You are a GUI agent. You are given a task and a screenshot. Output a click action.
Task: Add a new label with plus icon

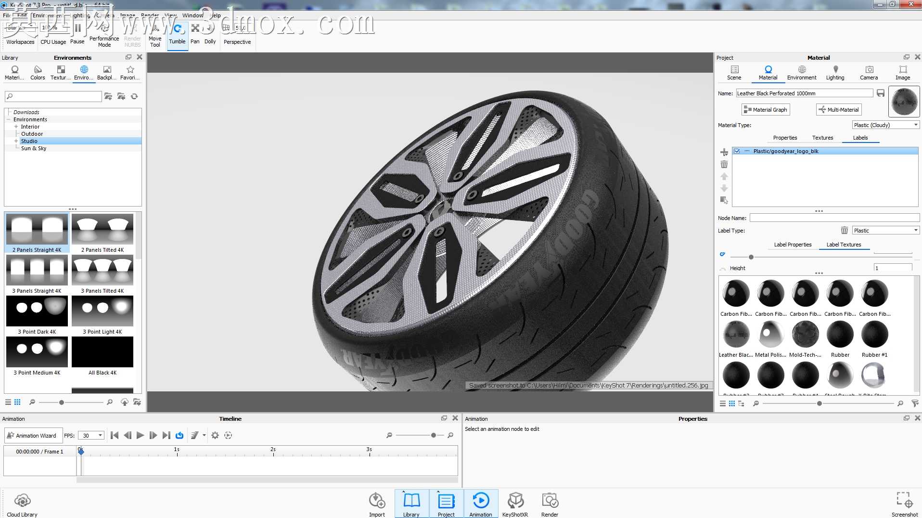724,152
